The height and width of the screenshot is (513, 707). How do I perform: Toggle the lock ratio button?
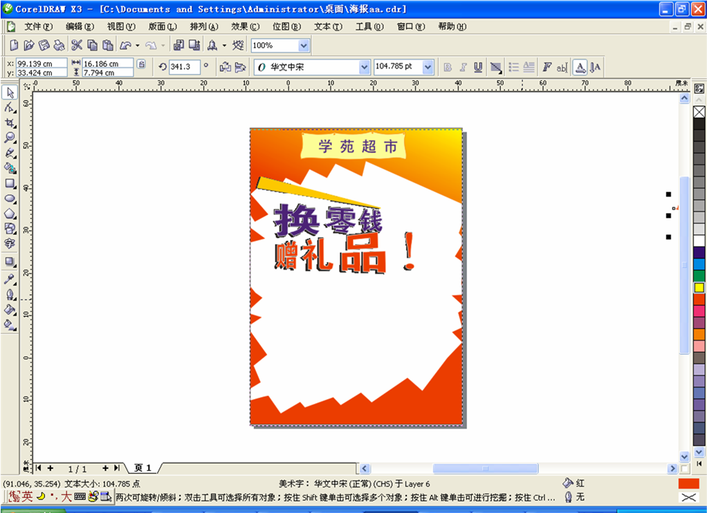(141, 64)
